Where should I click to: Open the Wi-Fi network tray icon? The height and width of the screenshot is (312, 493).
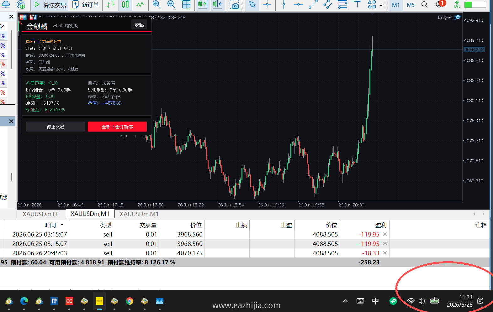pyautogui.click(x=411, y=301)
